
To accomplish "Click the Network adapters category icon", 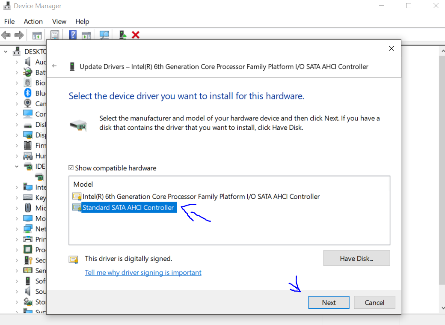I will point(28,228).
